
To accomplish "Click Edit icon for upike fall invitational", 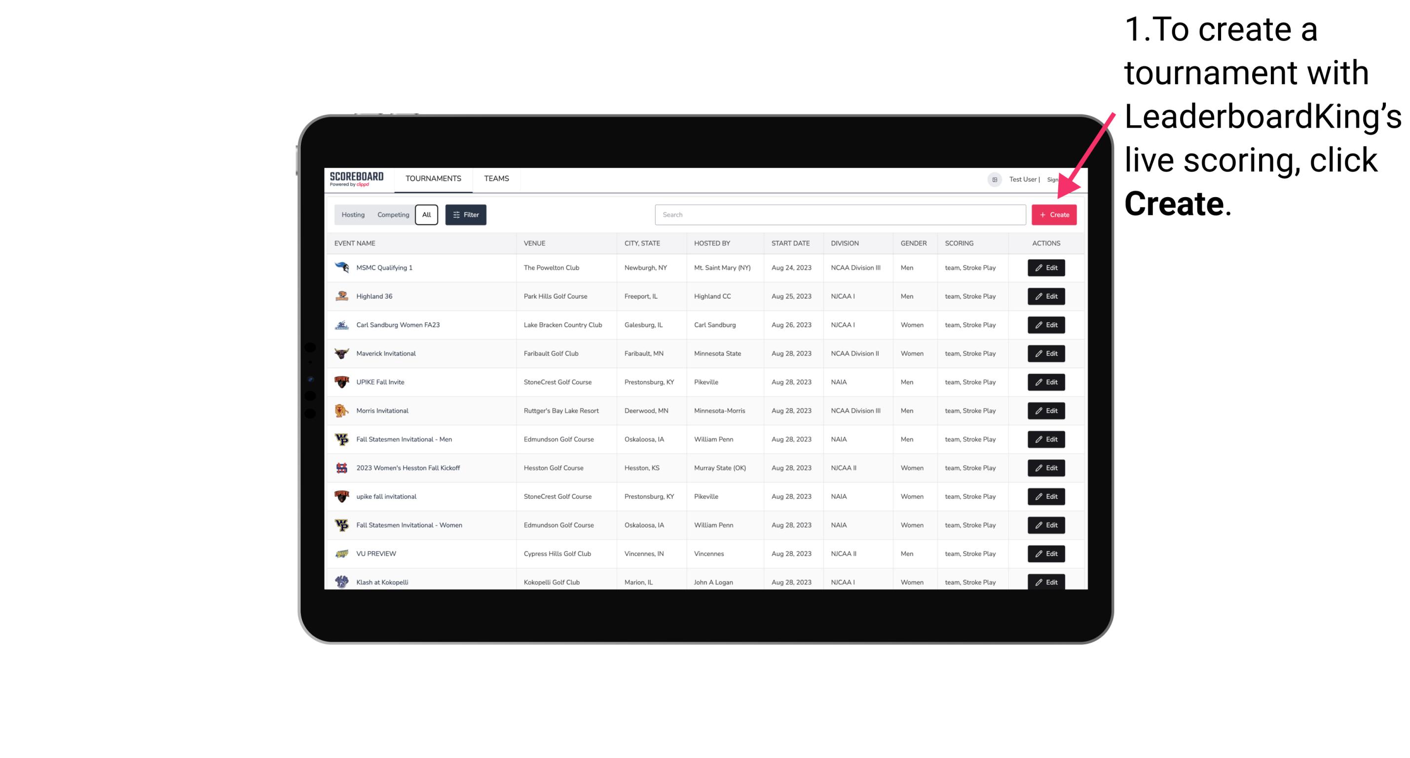I will pyautogui.click(x=1045, y=496).
